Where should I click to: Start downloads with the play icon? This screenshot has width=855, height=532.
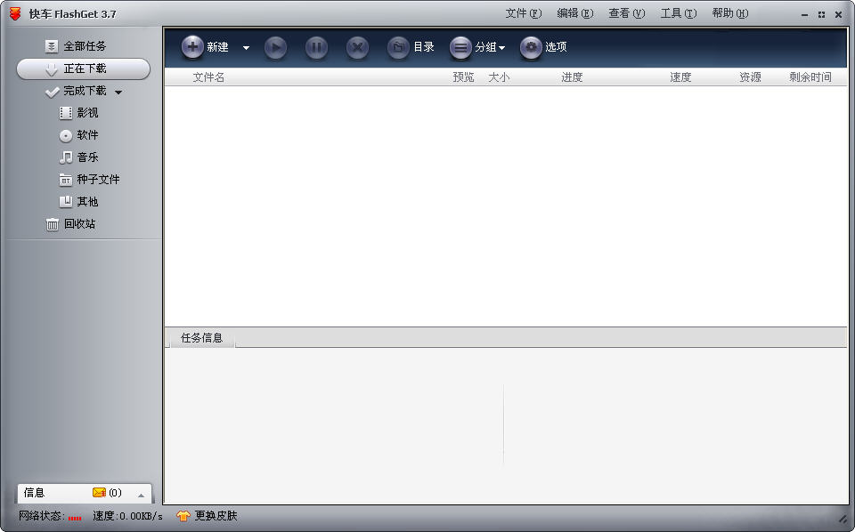pyautogui.click(x=275, y=47)
